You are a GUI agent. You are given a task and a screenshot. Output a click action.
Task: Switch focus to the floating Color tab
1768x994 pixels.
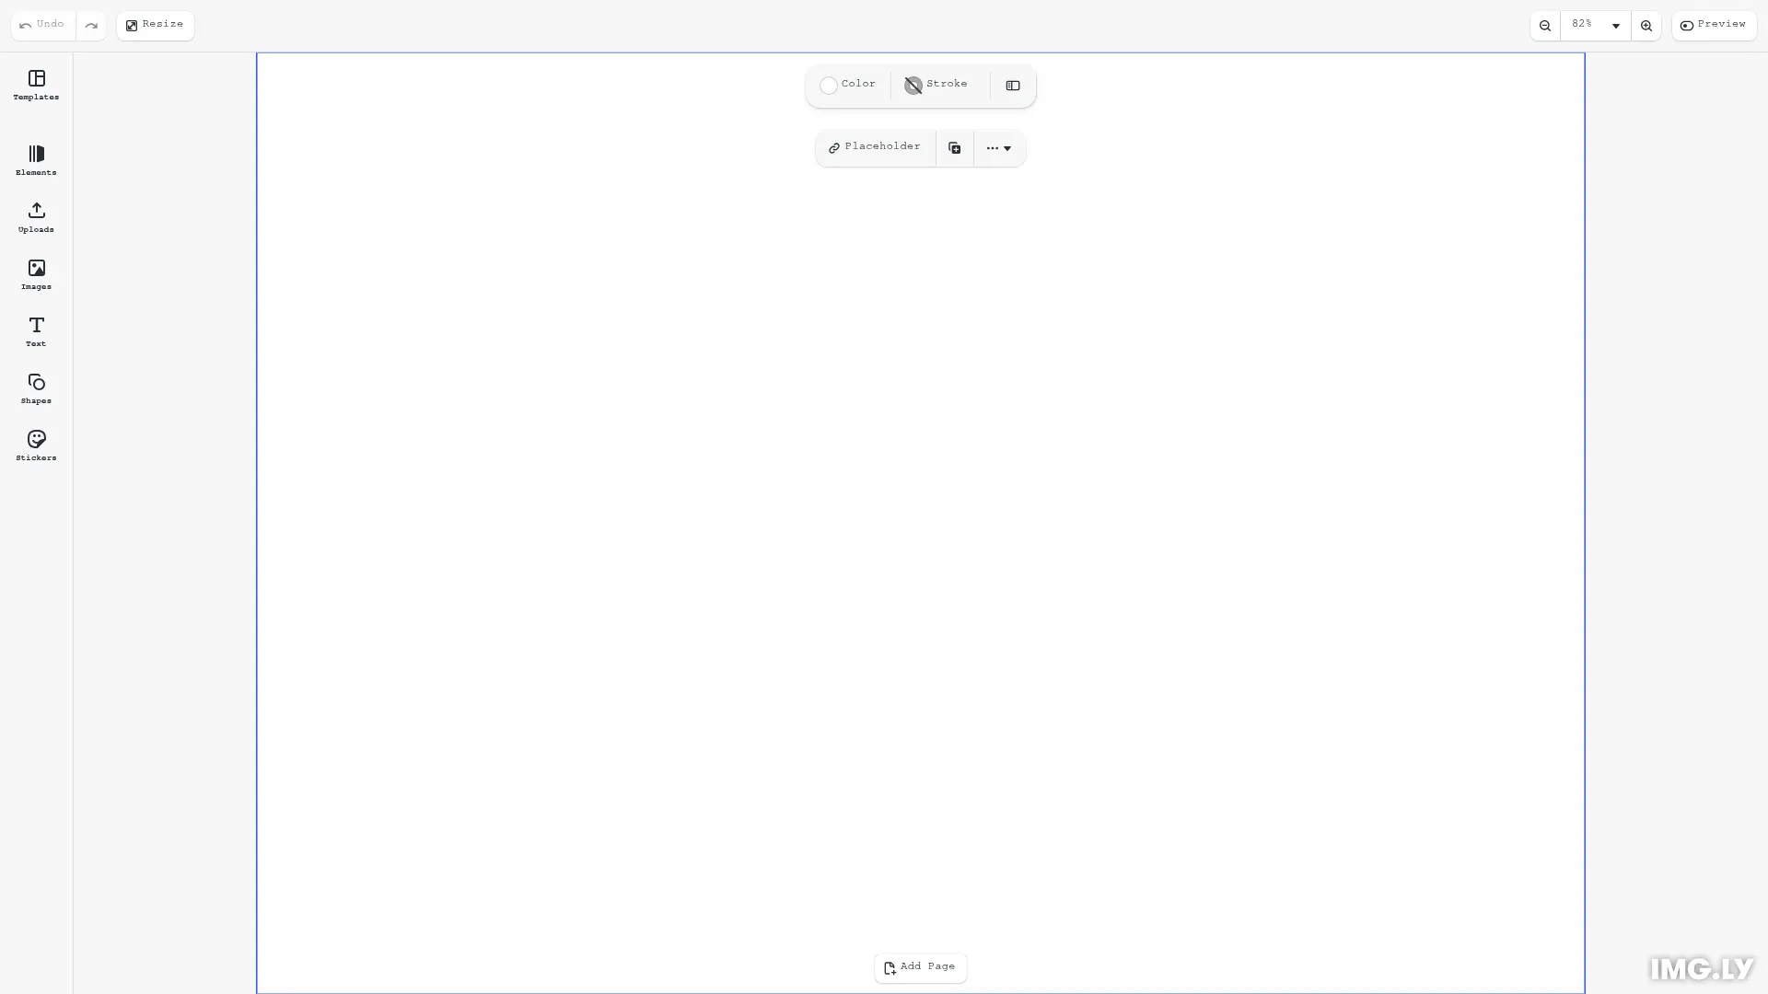[847, 85]
